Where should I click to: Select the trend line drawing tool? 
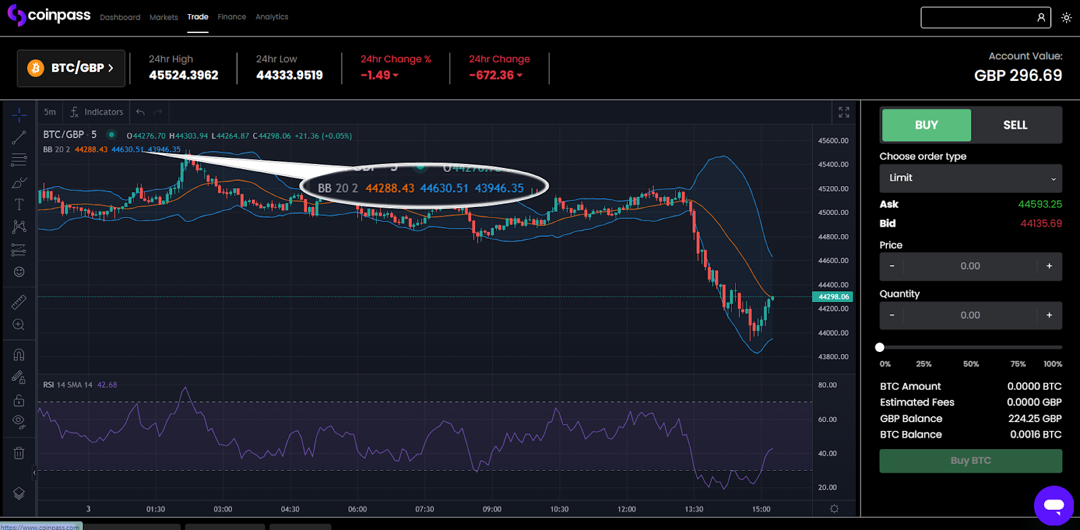coord(19,138)
